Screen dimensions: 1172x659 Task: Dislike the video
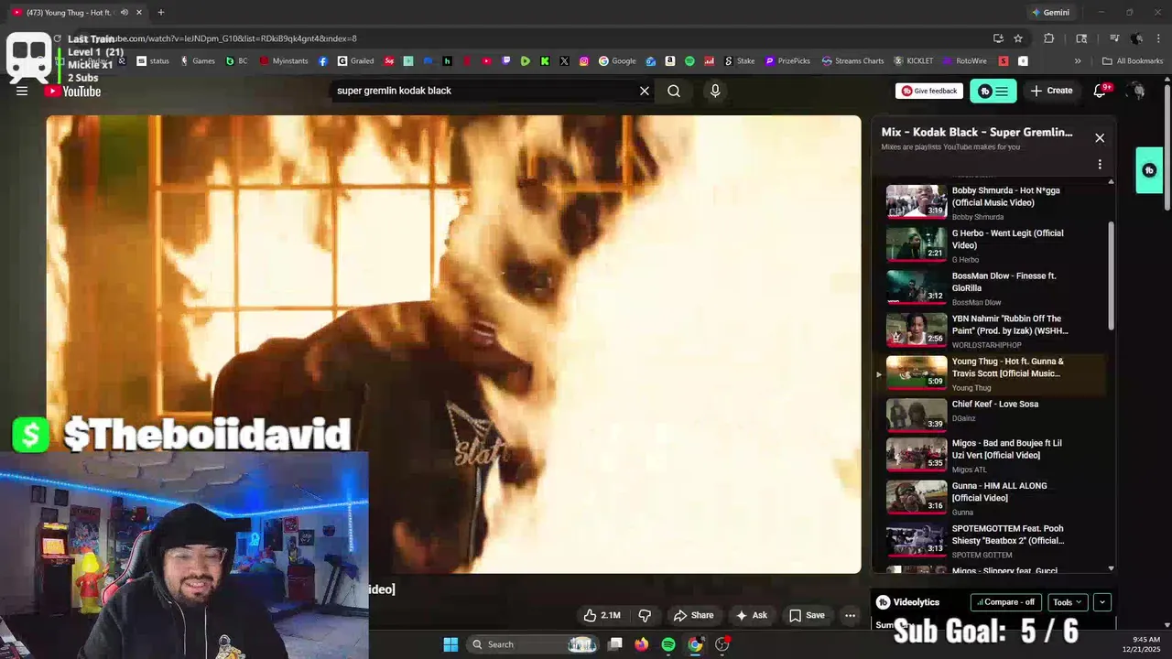pos(645,615)
